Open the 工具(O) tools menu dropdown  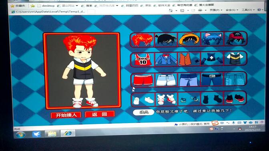248,10
